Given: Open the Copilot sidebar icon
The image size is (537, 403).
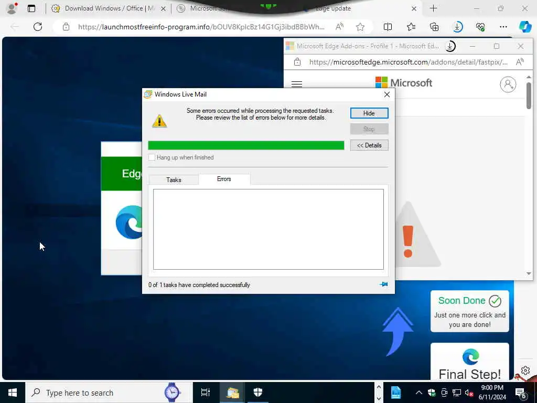Looking at the screenshot, I should pos(525,27).
